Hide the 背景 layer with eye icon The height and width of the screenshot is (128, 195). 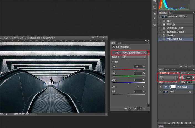160,92
